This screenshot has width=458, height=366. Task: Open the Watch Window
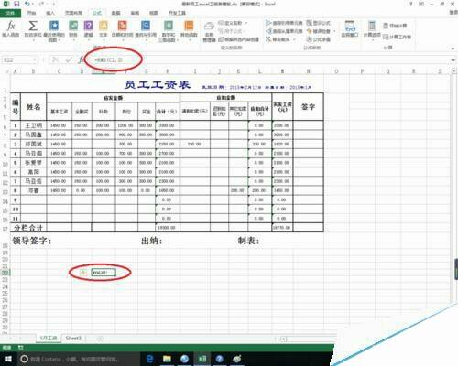[350, 29]
